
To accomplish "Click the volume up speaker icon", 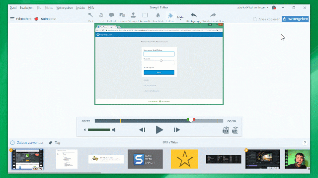I will pyautogui.click(x=114, y=130).
